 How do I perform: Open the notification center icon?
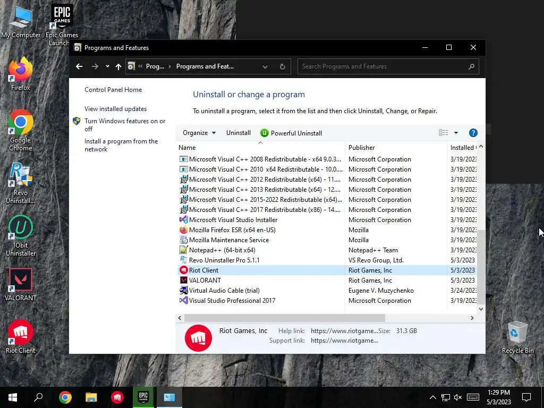click(x=526, y=397)
